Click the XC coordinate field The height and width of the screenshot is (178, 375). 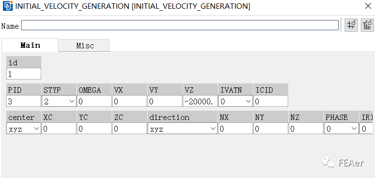coord(59,129)
